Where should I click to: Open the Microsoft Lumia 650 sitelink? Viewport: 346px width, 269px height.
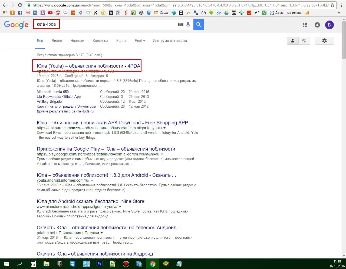click(x=53, y=92)
